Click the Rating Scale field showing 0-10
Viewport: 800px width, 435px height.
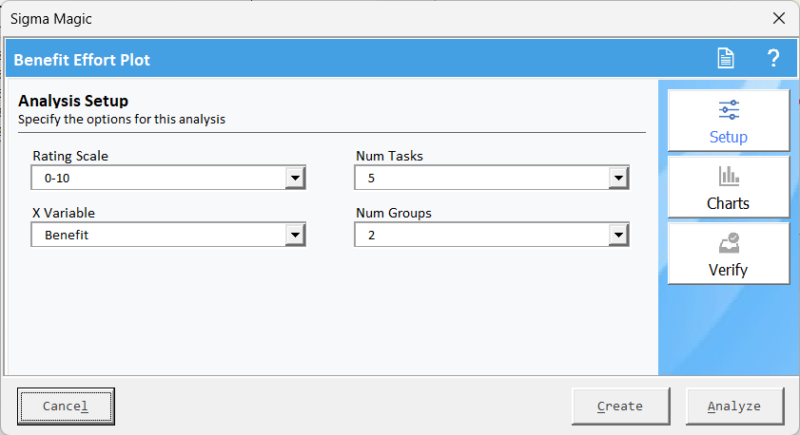pos(158,179)
